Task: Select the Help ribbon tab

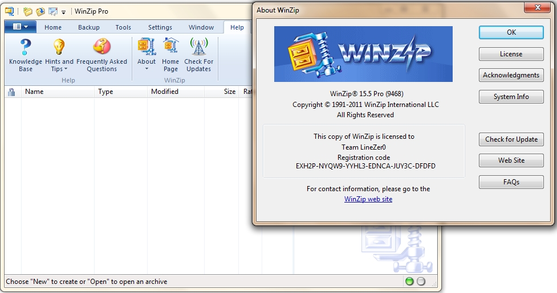Action: [x=237, y=27]
